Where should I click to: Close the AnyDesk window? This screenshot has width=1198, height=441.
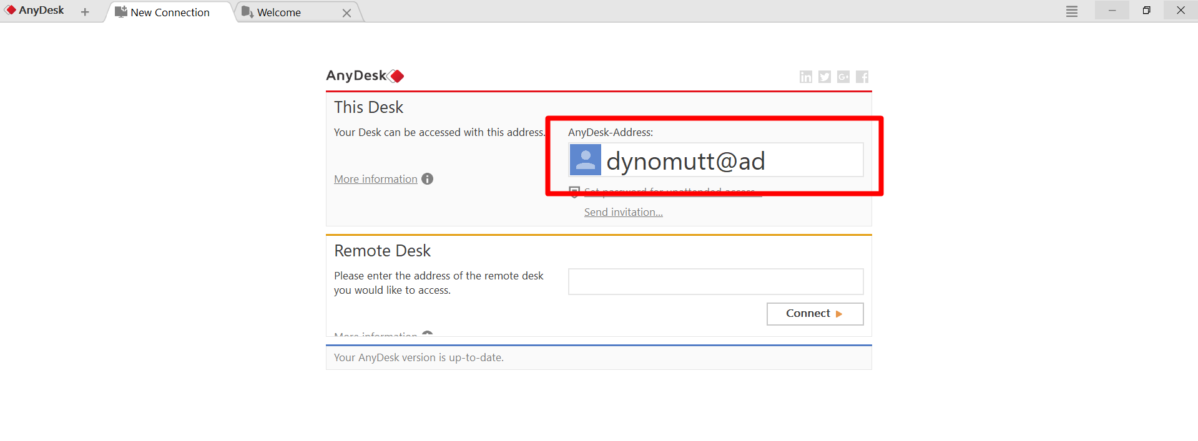pyautogui.click(x=1181, y=11)
